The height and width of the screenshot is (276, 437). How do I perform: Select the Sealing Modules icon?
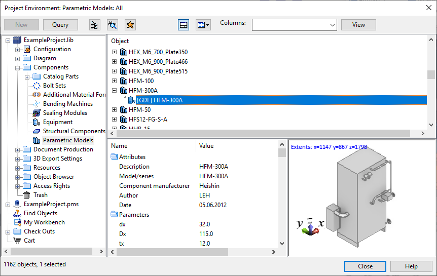click(37, 113)
